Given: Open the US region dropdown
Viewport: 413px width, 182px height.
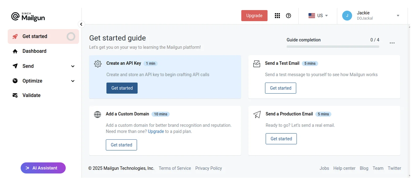Looking at the screenshot, I should point(318,16).
